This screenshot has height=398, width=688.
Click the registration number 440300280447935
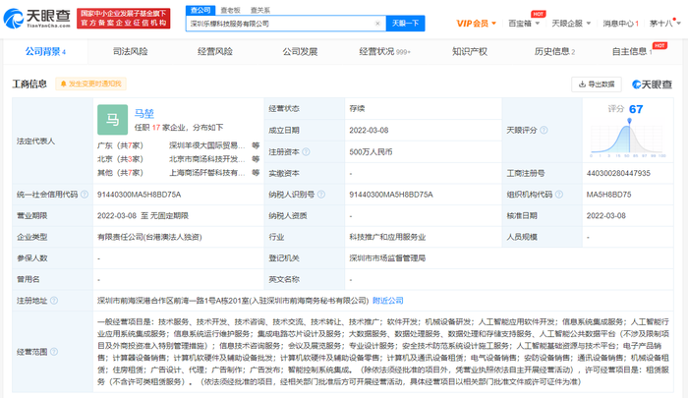618,173
